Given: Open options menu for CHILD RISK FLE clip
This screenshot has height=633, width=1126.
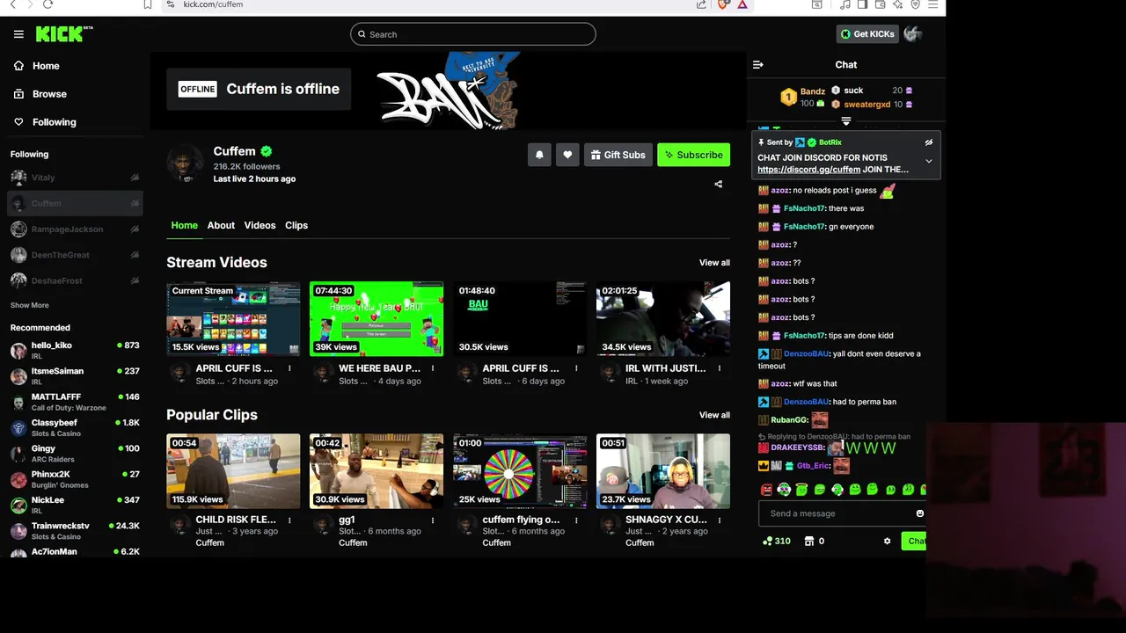Looking at the screenshot, I should (289, 520).
